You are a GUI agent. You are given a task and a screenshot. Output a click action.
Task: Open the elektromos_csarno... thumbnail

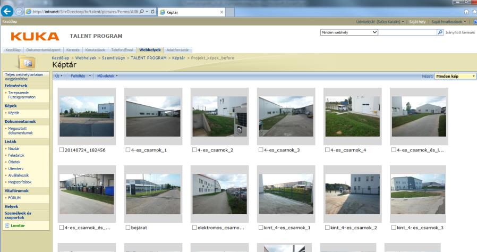[219, 194]
